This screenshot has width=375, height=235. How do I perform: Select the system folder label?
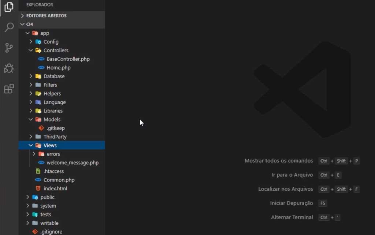pos(48,206)
